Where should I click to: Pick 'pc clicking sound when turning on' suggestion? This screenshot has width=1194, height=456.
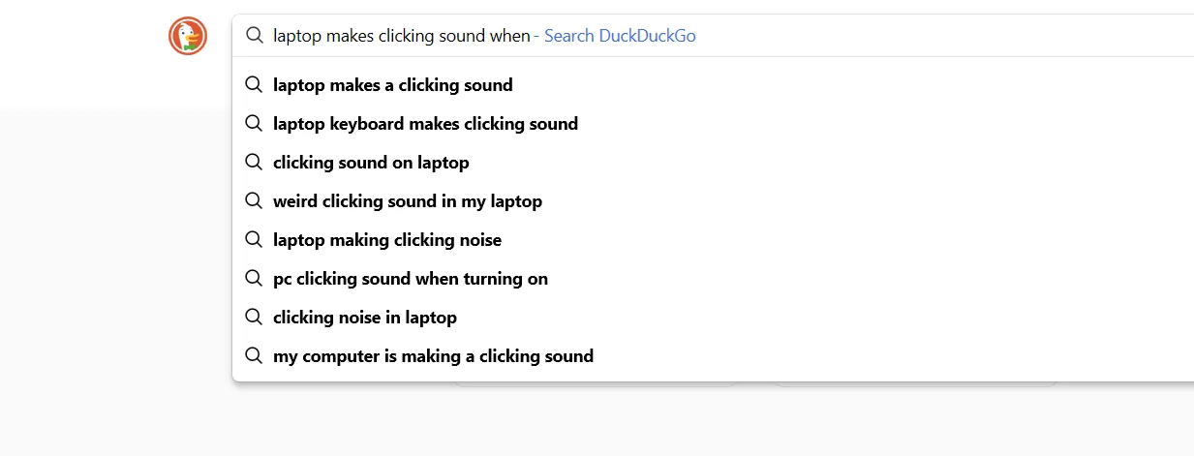click(x=411, y=279)
